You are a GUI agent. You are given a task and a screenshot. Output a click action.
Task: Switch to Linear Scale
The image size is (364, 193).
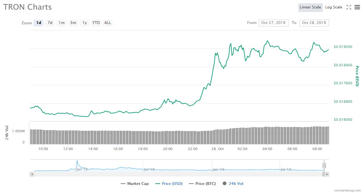310,7
